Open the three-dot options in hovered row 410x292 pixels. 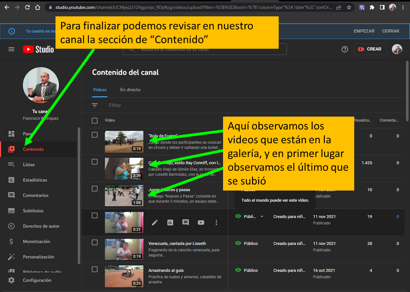tap(216, 222)
